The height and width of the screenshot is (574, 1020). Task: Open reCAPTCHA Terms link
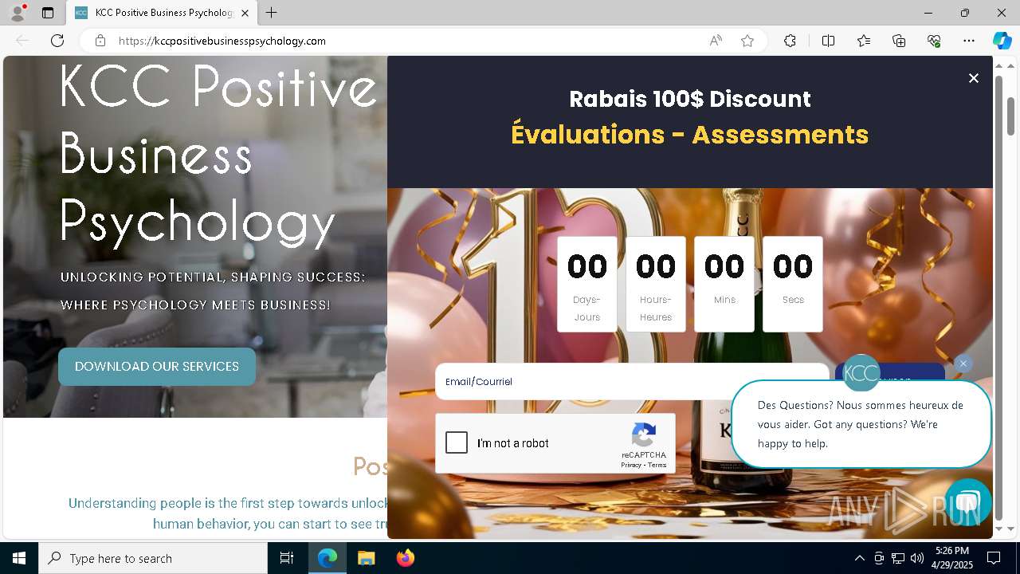[x=657, y=465]
